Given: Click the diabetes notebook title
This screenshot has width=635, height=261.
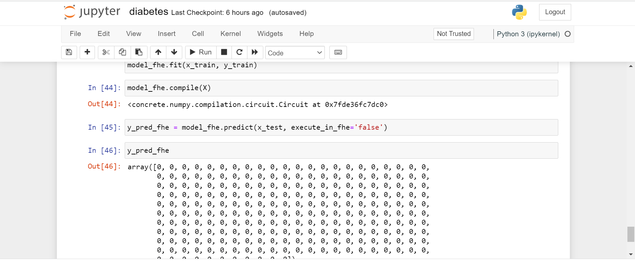Looking at the screenshot, I should [x=148, y=12].
